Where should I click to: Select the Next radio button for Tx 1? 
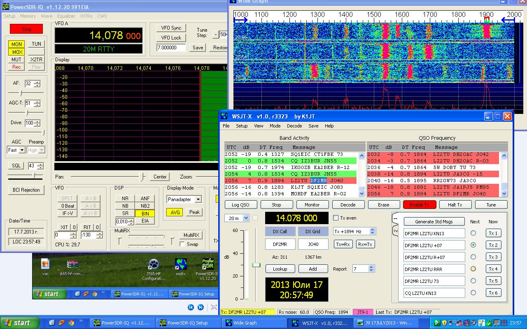473,233
